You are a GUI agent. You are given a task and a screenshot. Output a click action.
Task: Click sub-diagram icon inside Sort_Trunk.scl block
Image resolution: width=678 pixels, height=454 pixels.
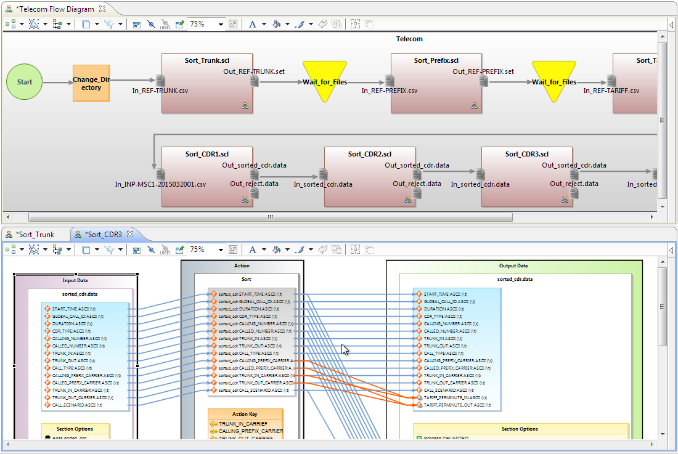pyautogui.click(x=245, y=106)
